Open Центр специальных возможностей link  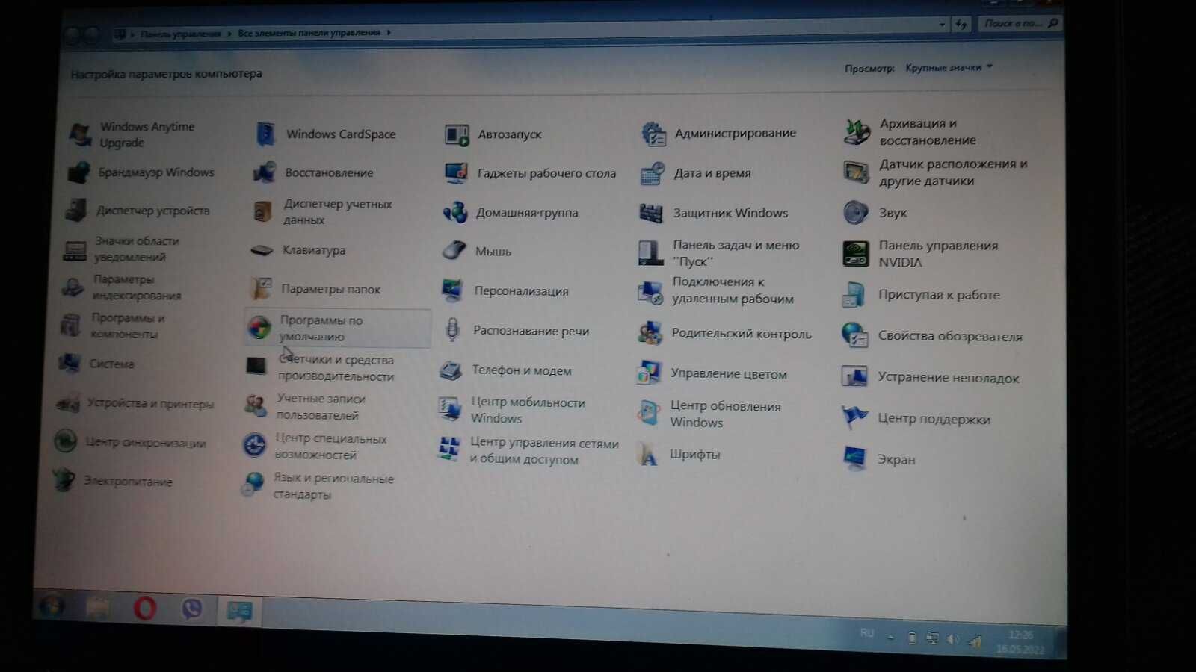point(330,446)
